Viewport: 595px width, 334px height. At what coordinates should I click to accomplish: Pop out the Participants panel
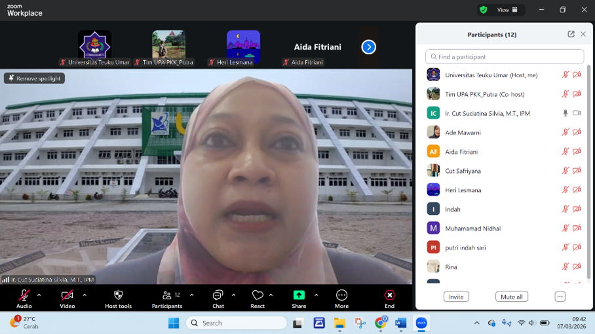point(571,34)
